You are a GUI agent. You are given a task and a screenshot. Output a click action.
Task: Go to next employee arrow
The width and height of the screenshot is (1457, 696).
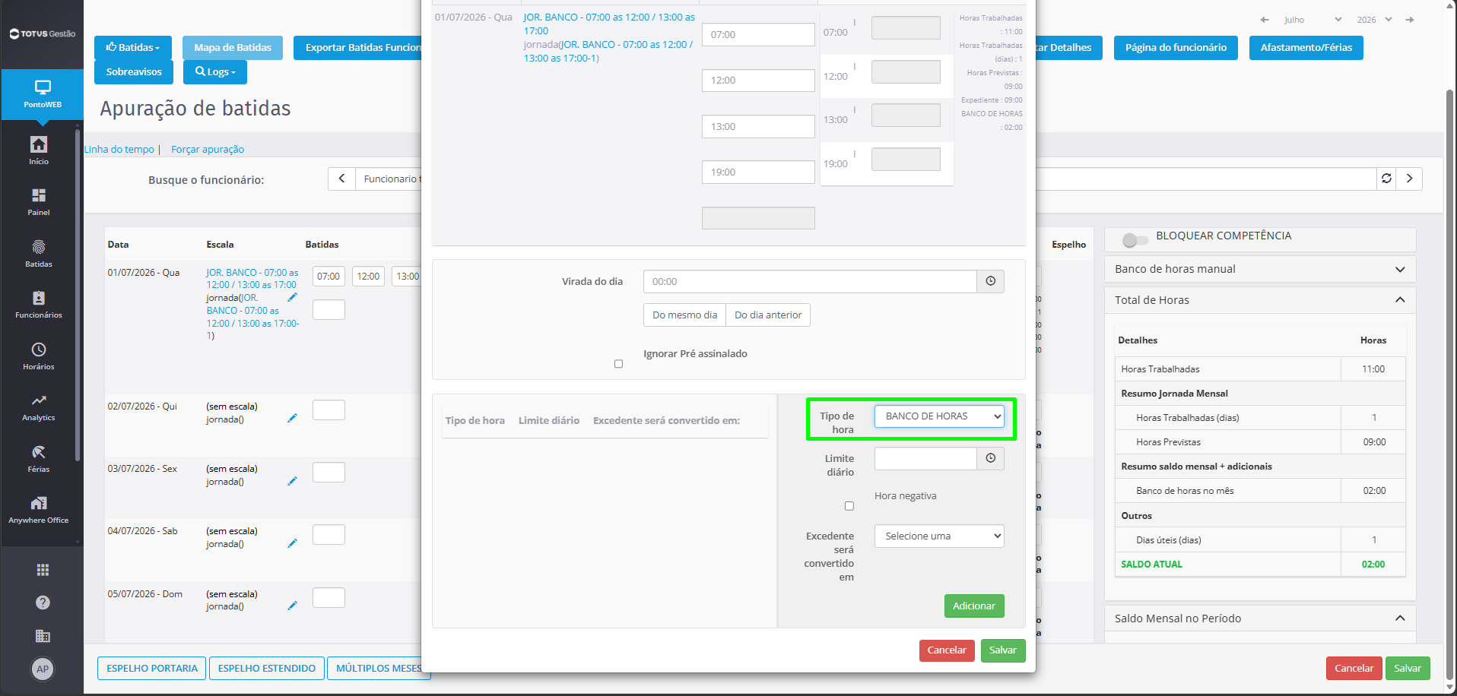[x=1409, y=179]
